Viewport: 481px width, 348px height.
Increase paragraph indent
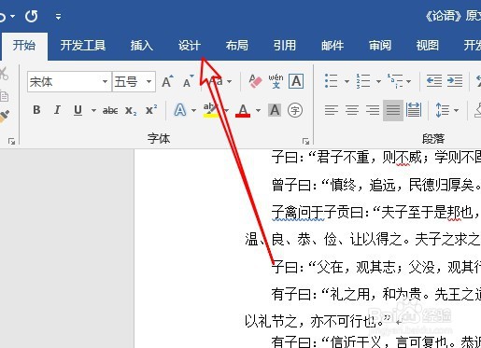[x=455, y=81]
